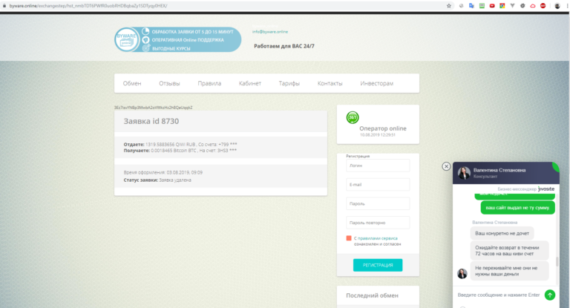
Task: Click the E-mail input field
Action: click(378, 184)
